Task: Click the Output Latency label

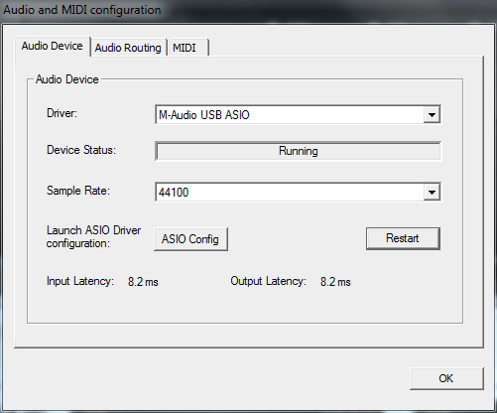Action: 269,281
